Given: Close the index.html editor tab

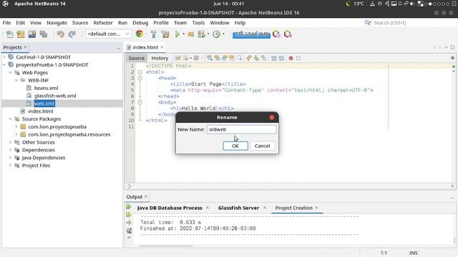Looking at the screenshot, I should pyautogui.click(x=162, y=47).
